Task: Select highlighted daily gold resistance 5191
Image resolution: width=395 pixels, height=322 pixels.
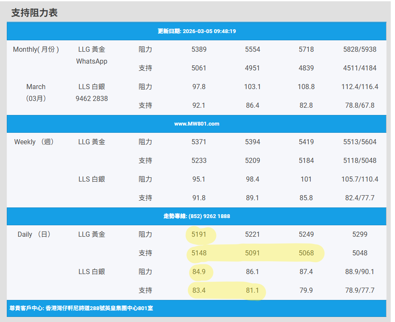Action: pyautogui.click(x=199, y=235)
